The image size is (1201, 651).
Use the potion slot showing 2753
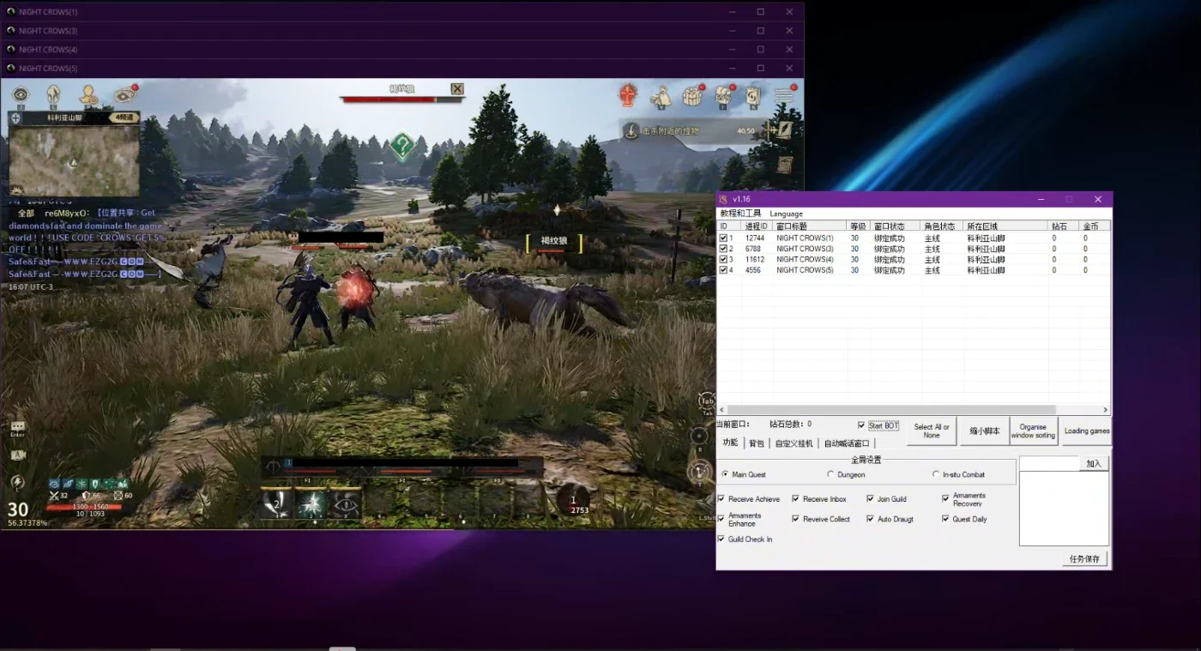[573, 500]
